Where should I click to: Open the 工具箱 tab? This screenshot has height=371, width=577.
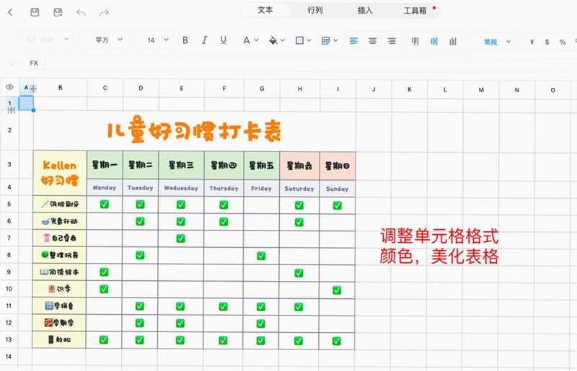coord(415,11)
